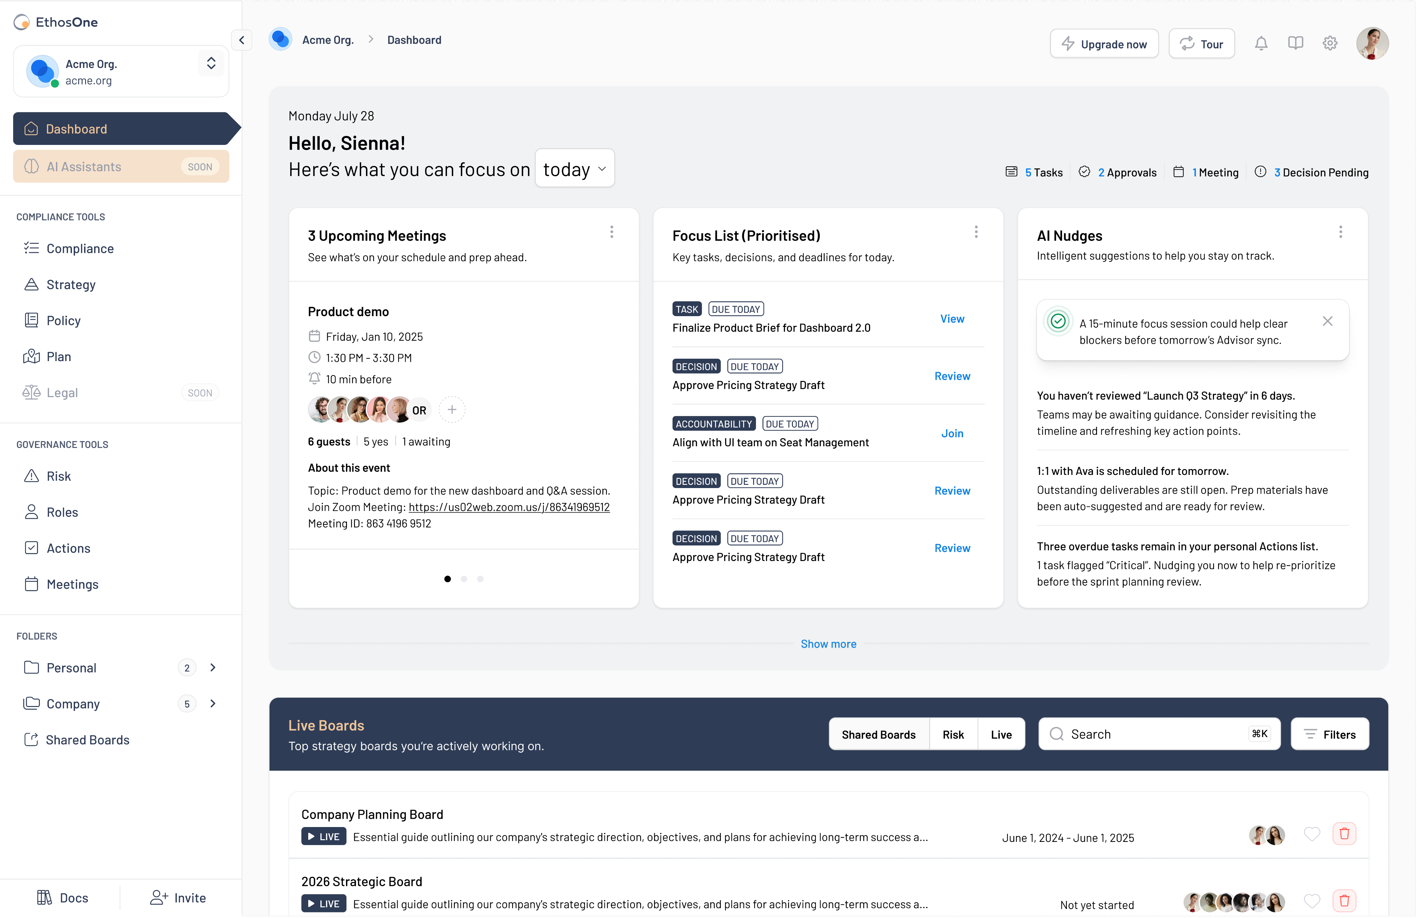Open the Upcoming Meetings three-dot menu
The image size is (1417, 918).
[611, 232]
